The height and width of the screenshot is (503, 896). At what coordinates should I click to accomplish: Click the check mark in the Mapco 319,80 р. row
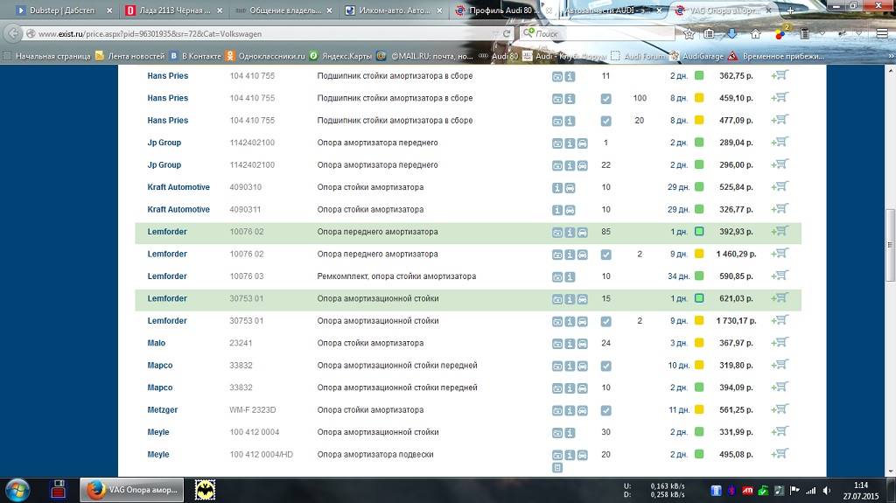[x=605, y=367]
